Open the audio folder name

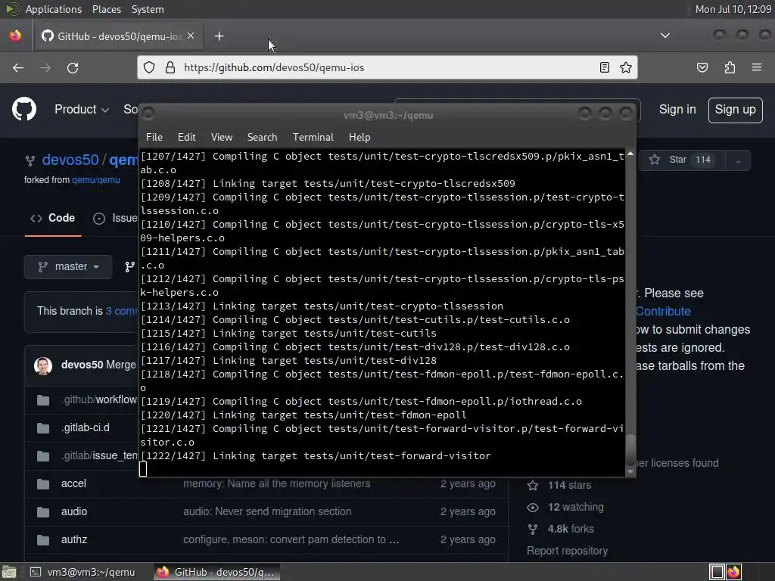[x=74, y=511]
